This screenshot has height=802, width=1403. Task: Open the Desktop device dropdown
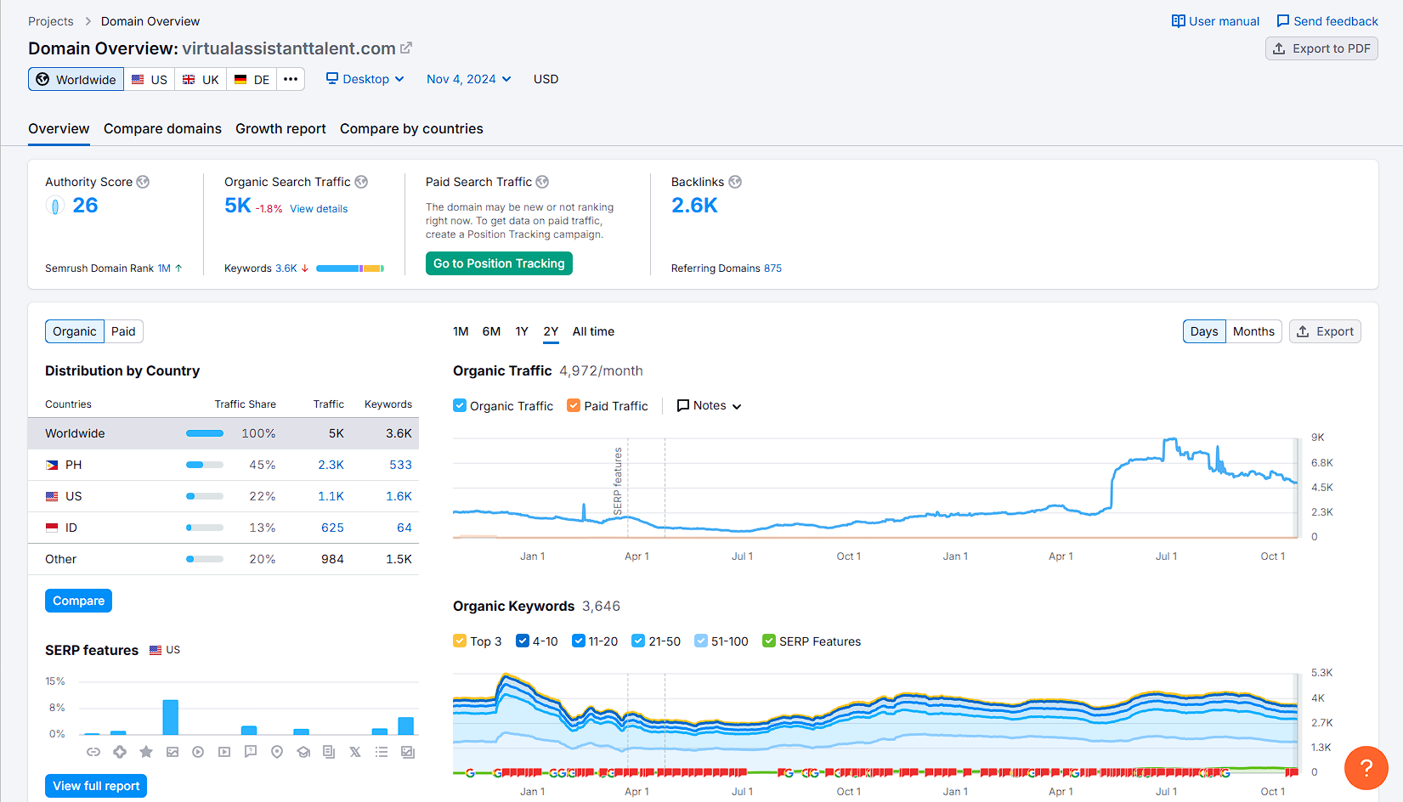(x=365, y=79)
